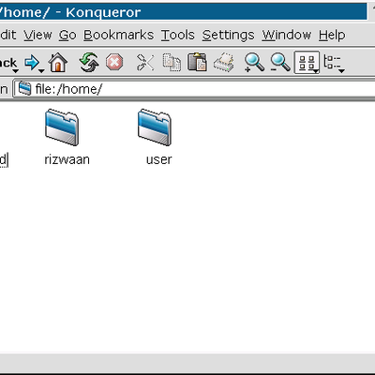Paste with the clipboard icon
The height and width of the screenshot is (375, 375).
[197, 62]
